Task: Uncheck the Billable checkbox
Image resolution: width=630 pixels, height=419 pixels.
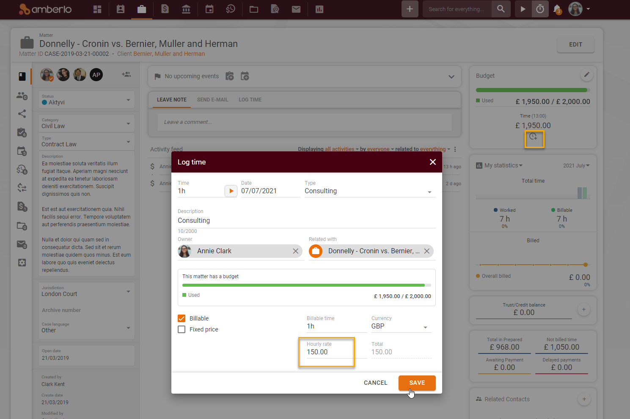Action: coord(182,318)
